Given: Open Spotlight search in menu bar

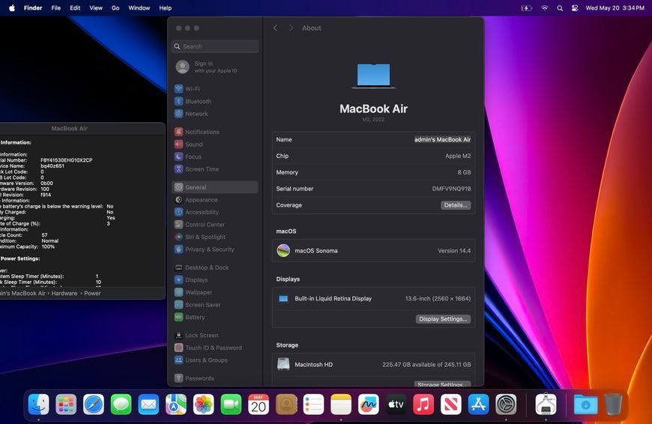Looking at the screenshot, I should (x=560, y=8).
